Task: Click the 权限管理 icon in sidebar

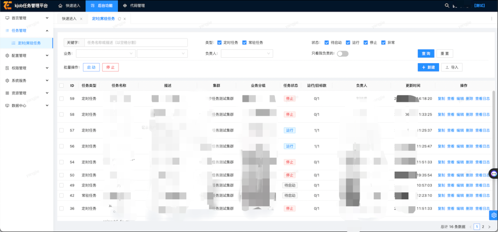Action: tap(7, 68)
